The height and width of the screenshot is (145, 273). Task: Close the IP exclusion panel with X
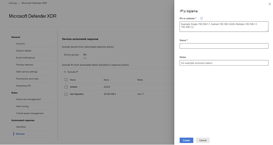click(270, 4)
